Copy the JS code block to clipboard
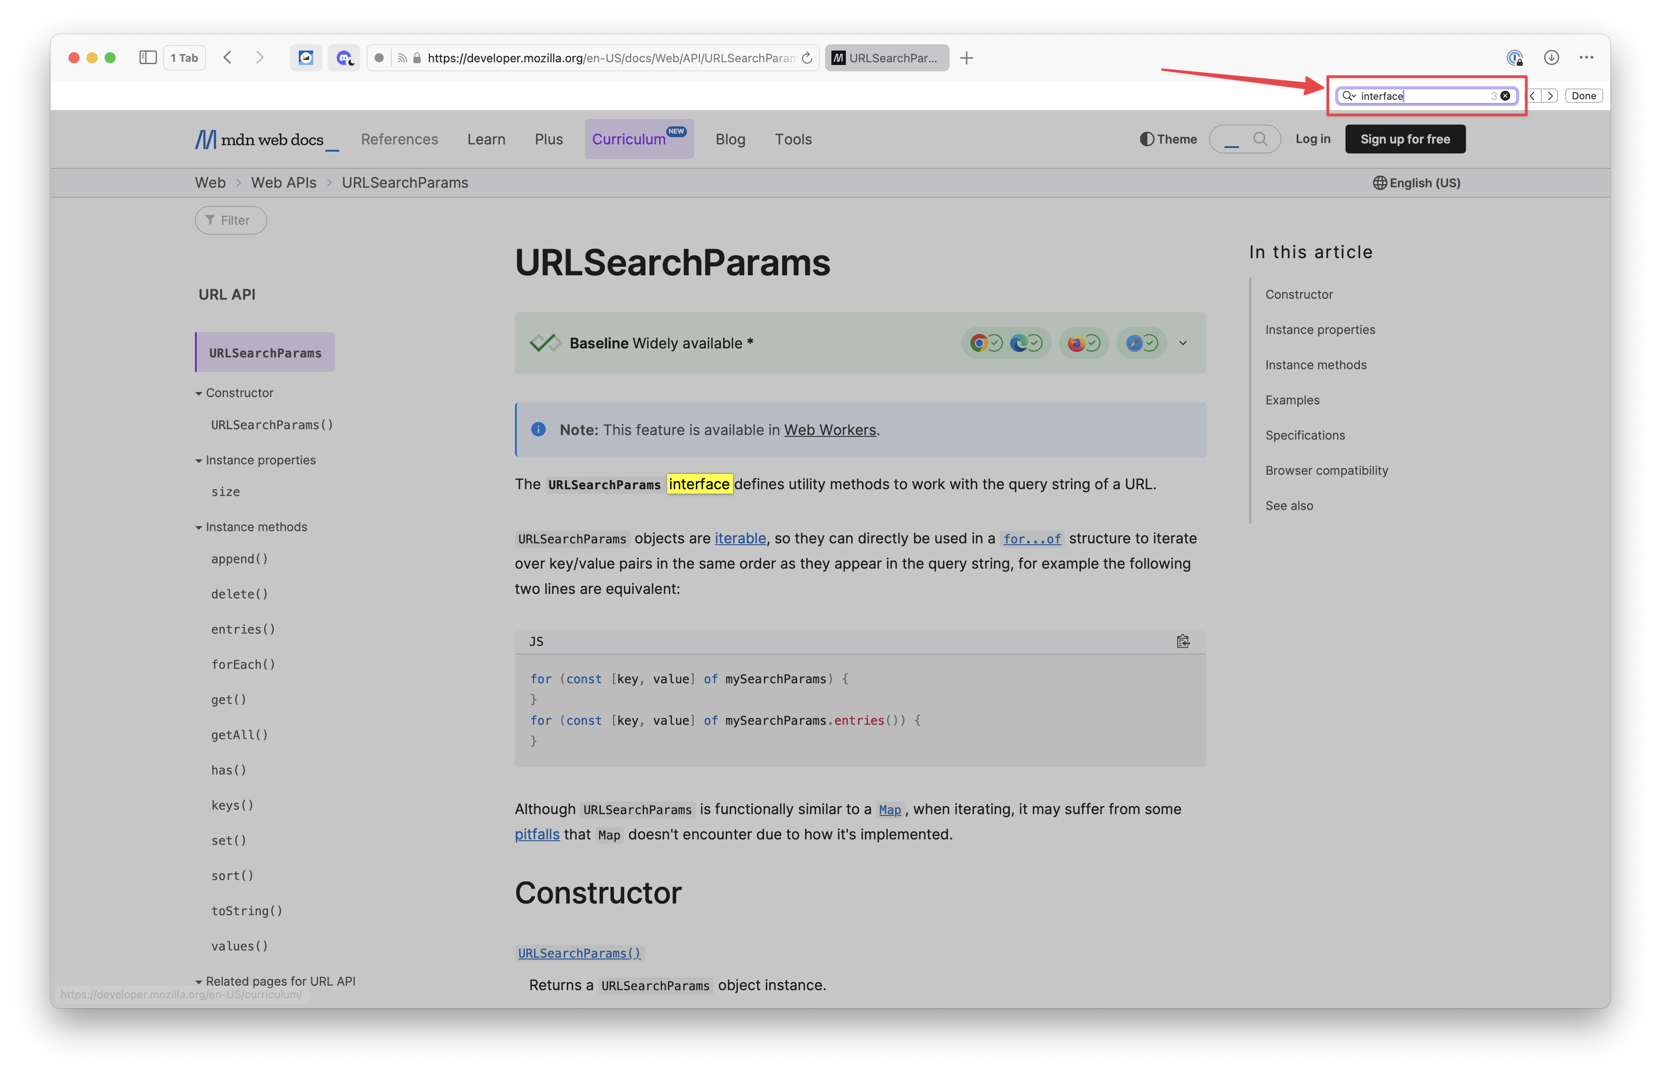Screen dimensions: 1661x1075 pos(1182,641)
